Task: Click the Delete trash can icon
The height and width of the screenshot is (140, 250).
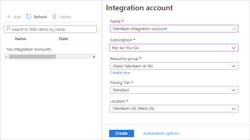Action: click(x=54, y=16)
